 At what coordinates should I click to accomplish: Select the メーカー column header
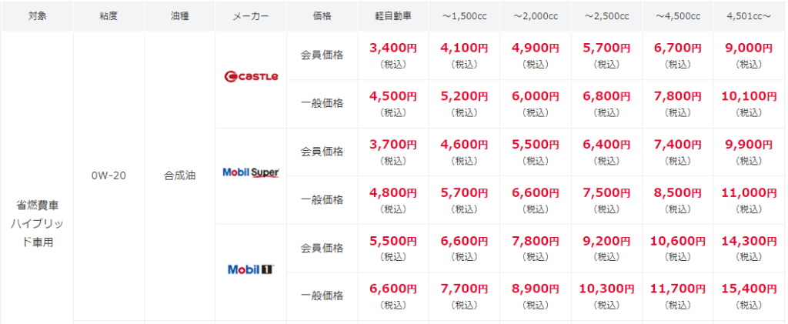click(x=251, y=16)
